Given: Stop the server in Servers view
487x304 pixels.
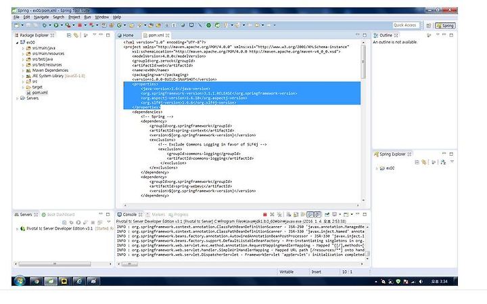Looking at the screenshot, I should pos(93,223).
